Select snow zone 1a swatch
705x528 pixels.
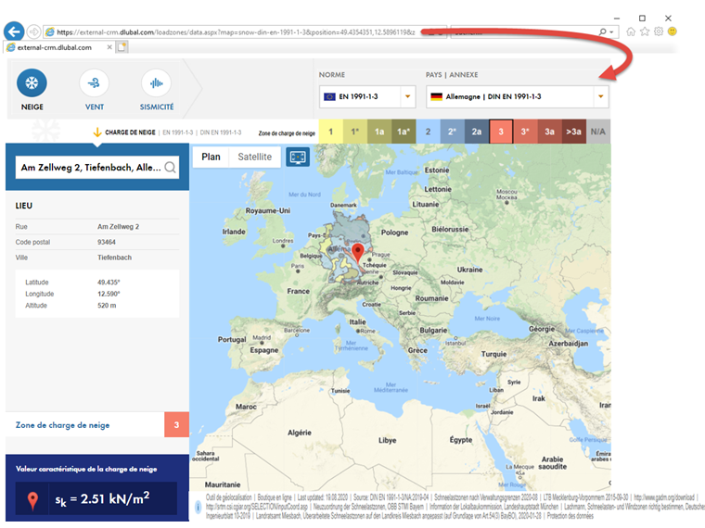[x=379, y=132]
